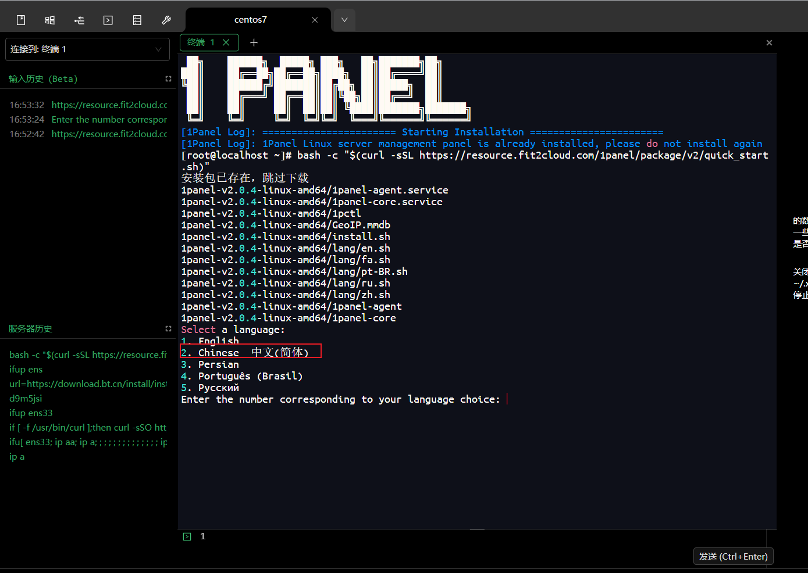Click the install.sh terminal line

pyautogui.click(x=286, y=237)
